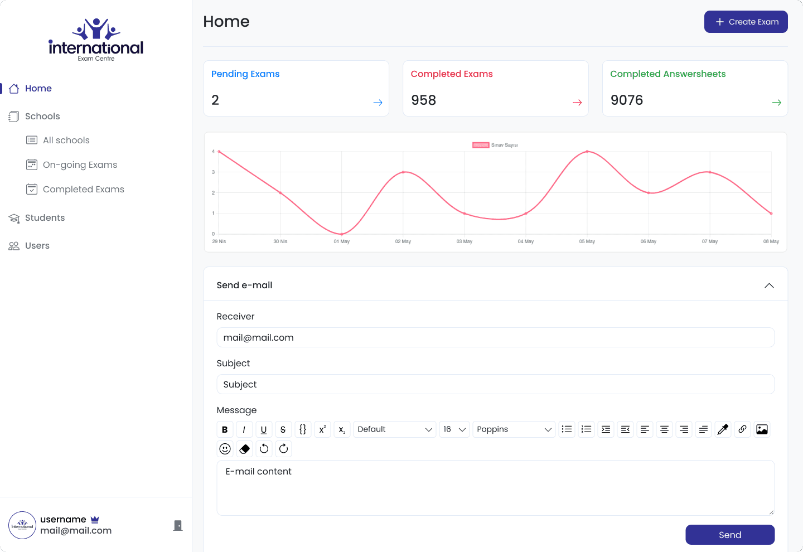
Task: Toggle underline formatting
Action: pyautogui.click(x=264, y=429)
